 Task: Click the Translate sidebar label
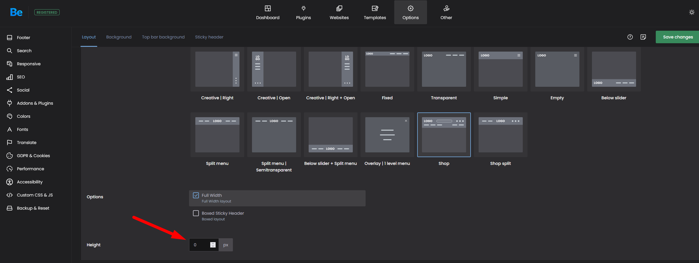27,143
